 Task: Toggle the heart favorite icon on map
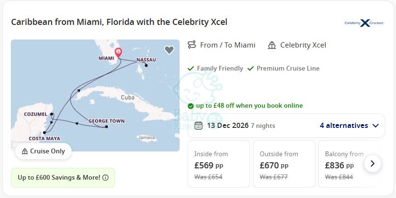click(x=169, y=50)
